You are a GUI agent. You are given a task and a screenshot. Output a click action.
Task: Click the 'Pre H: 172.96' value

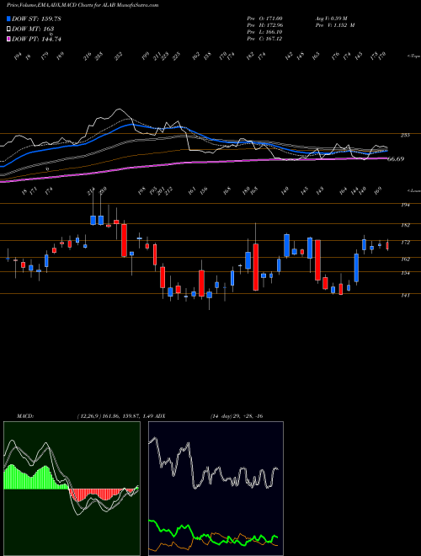(264, 25)
